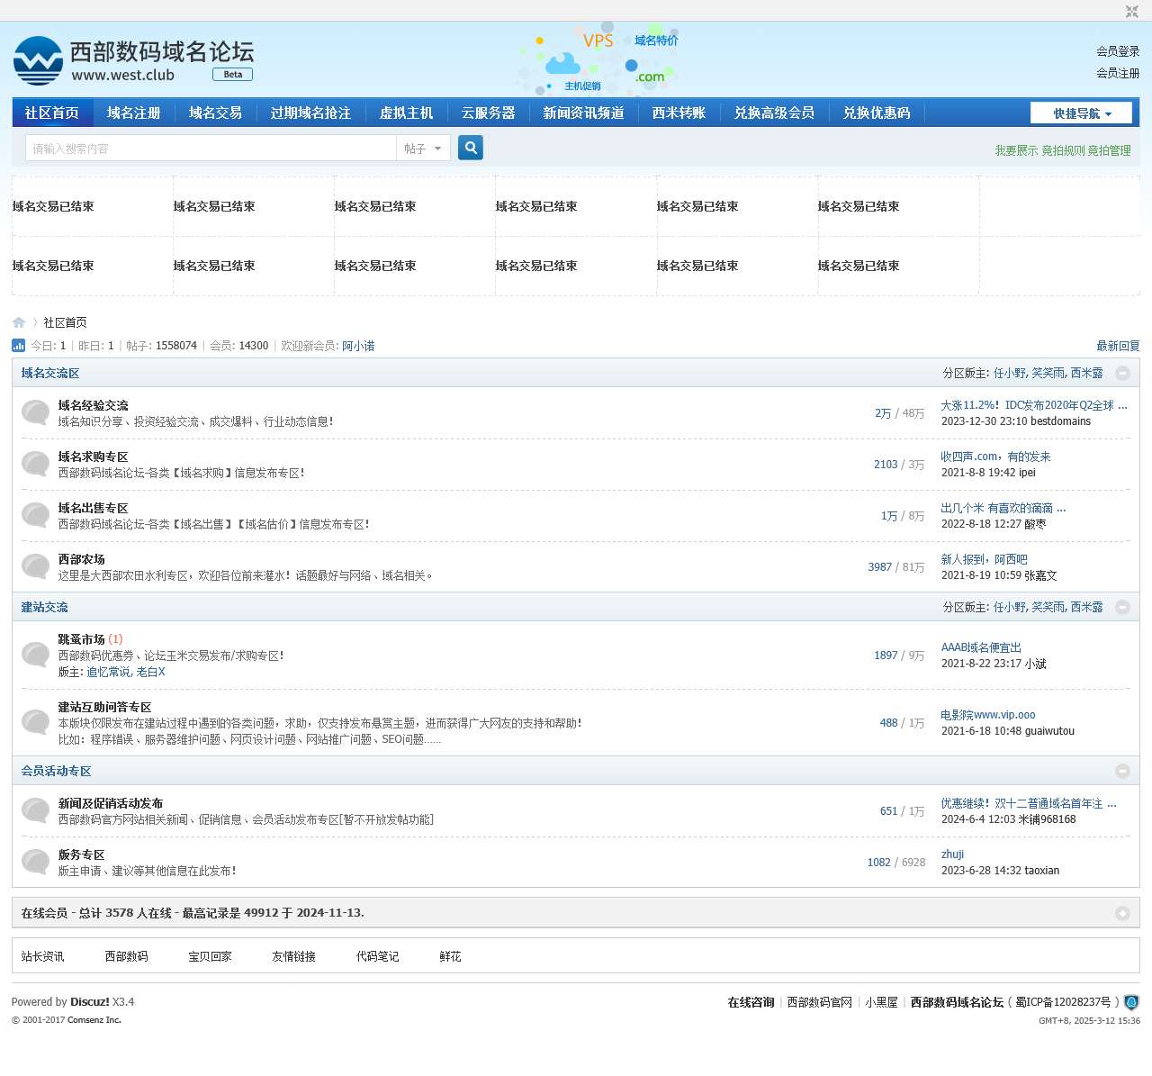Image resolution: width=1152 pixels, height=1076 pixels.
Task: Collapse the 域名交流区 section
Action: click(x=1122, y=373)
